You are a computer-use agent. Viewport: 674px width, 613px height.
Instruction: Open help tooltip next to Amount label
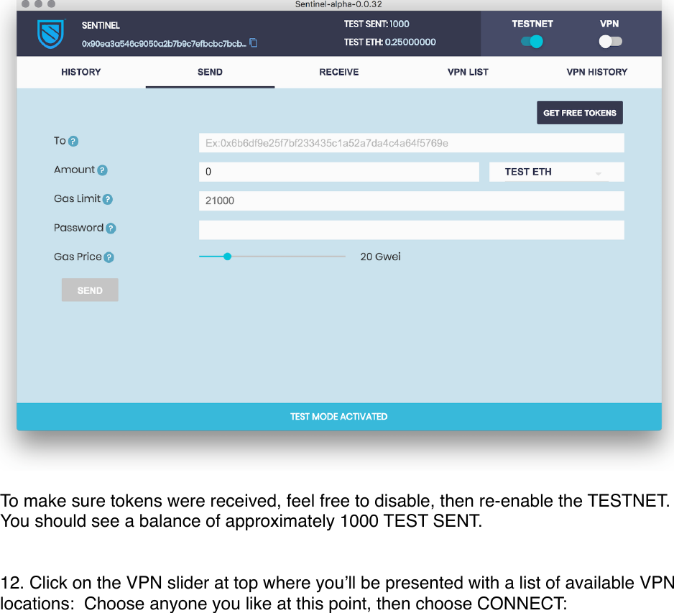point(102,170)
